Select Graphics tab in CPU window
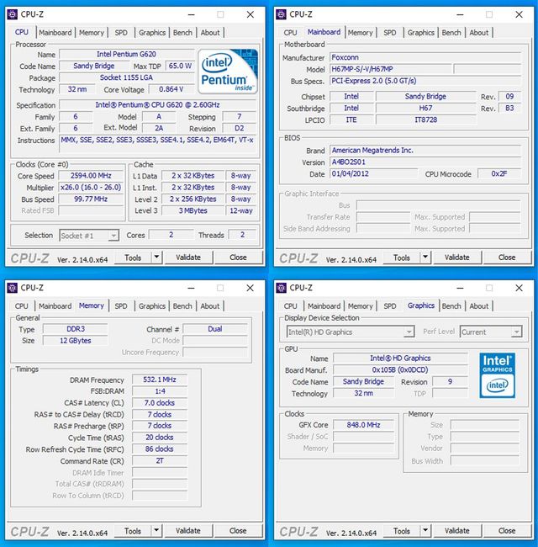 pos(152,33)
